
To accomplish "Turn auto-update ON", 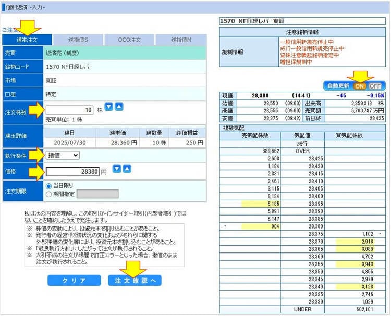I will [360, 86].
